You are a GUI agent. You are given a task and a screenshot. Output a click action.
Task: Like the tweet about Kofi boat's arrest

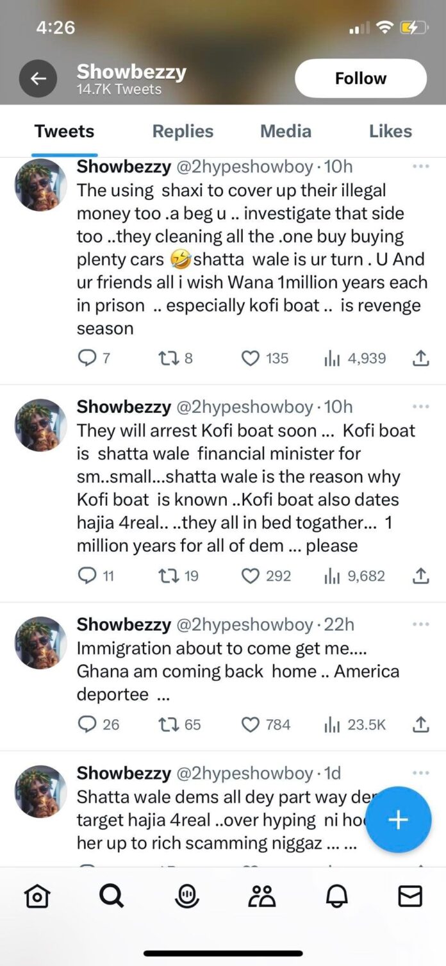tap(250, 576)
